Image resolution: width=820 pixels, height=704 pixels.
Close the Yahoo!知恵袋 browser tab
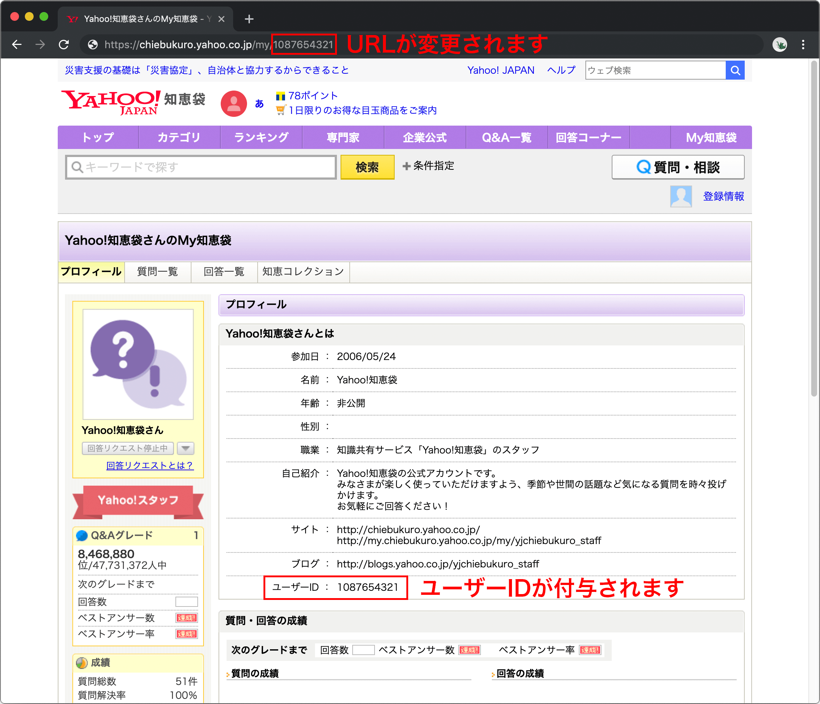221,19
